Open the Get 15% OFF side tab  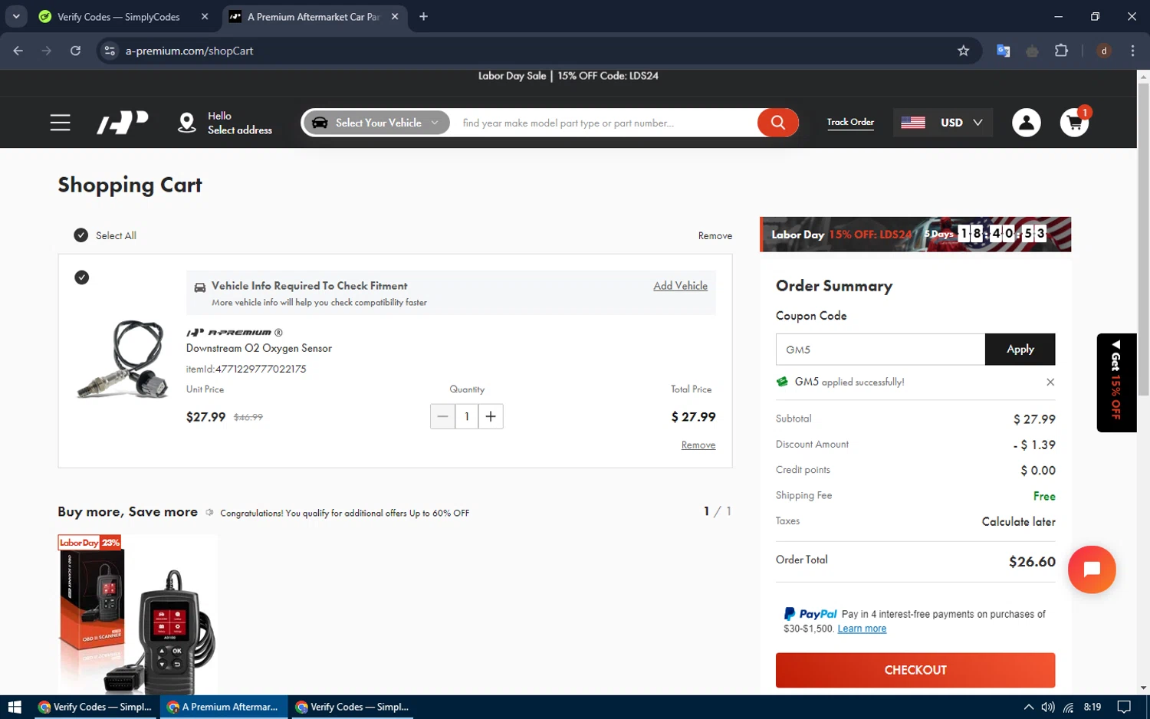(1116, 382)
